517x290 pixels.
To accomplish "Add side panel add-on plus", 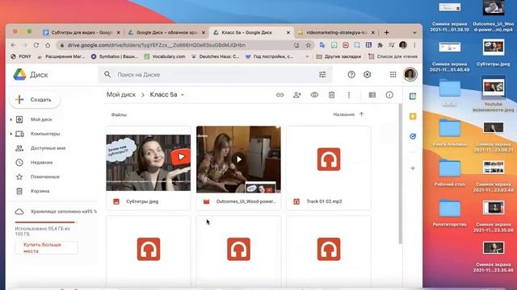I will pos(413,168).
